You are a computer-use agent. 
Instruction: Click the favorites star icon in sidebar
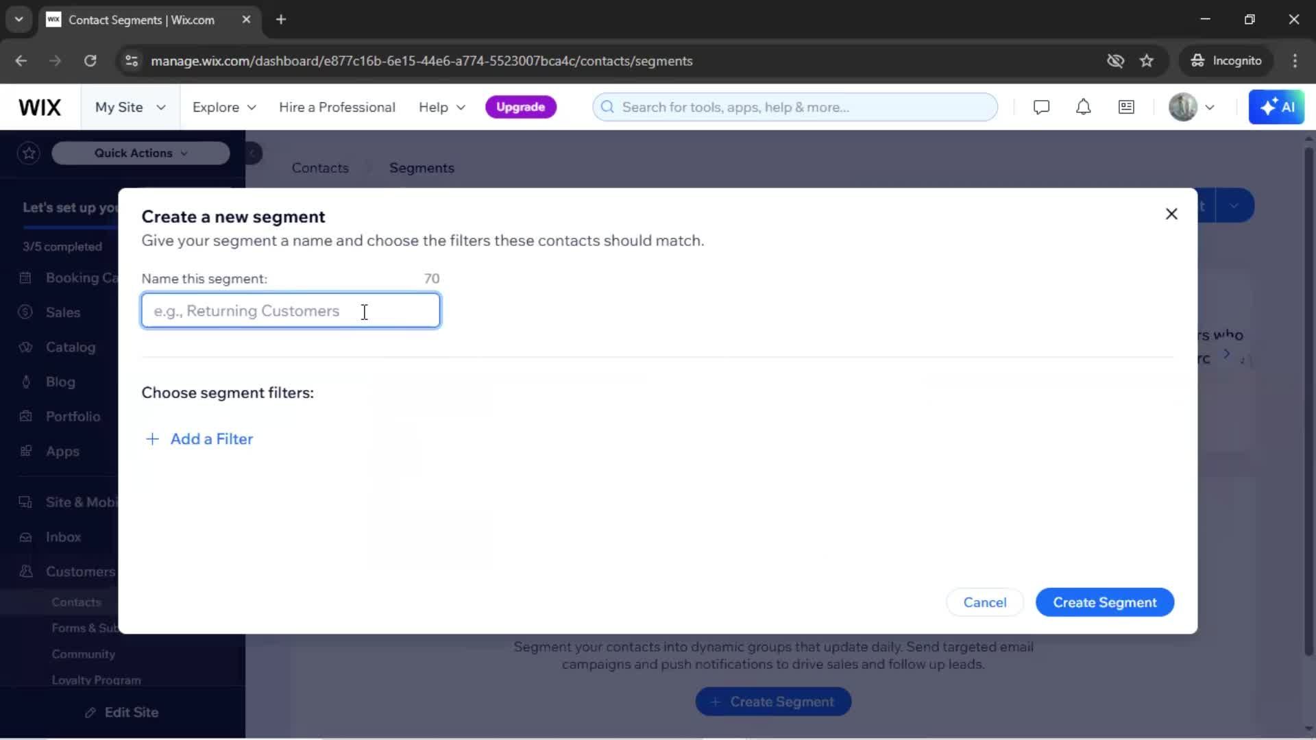(x=29, y=153)
